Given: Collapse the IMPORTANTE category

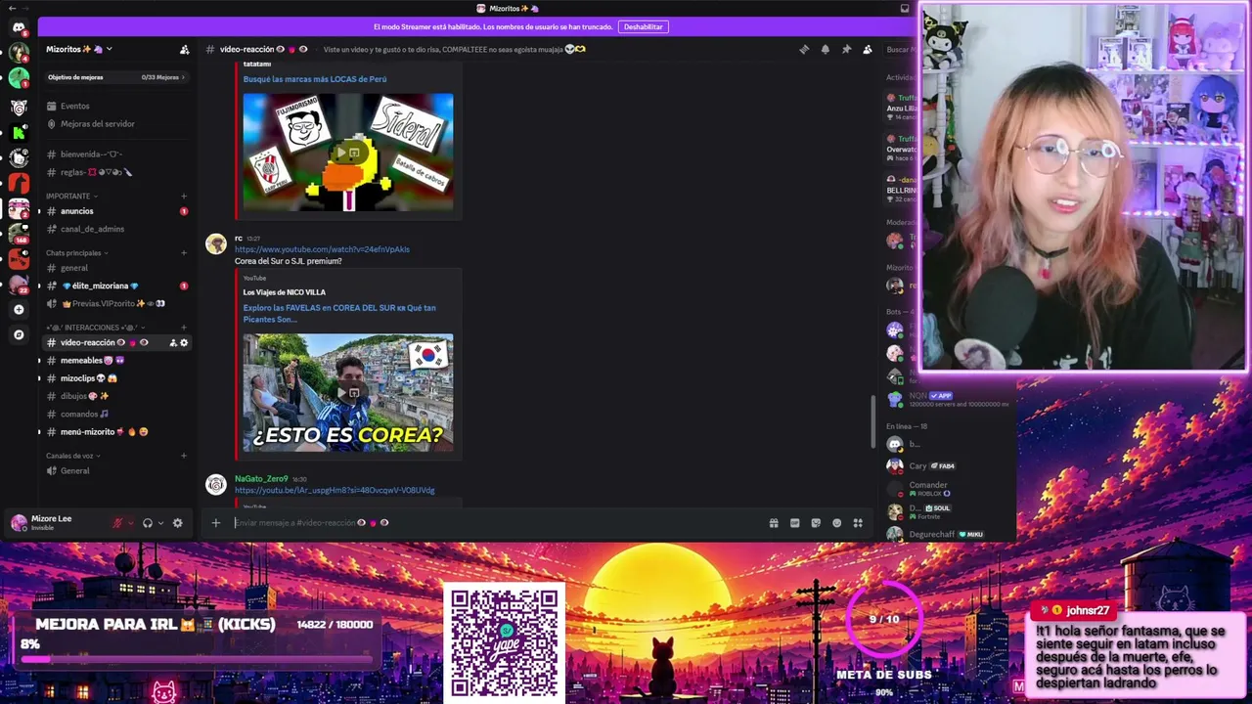Looking at the screenshot, I should tap(70, 197).
